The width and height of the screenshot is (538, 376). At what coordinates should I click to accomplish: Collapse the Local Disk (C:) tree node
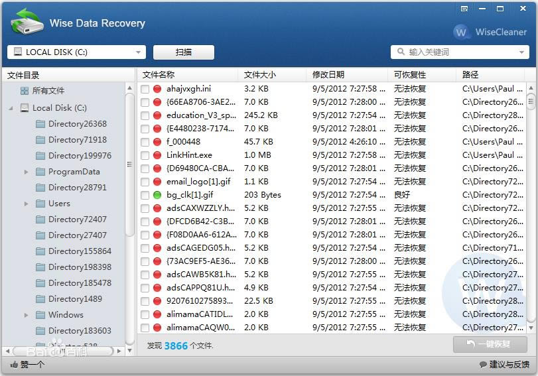click(x=11, y=108)
